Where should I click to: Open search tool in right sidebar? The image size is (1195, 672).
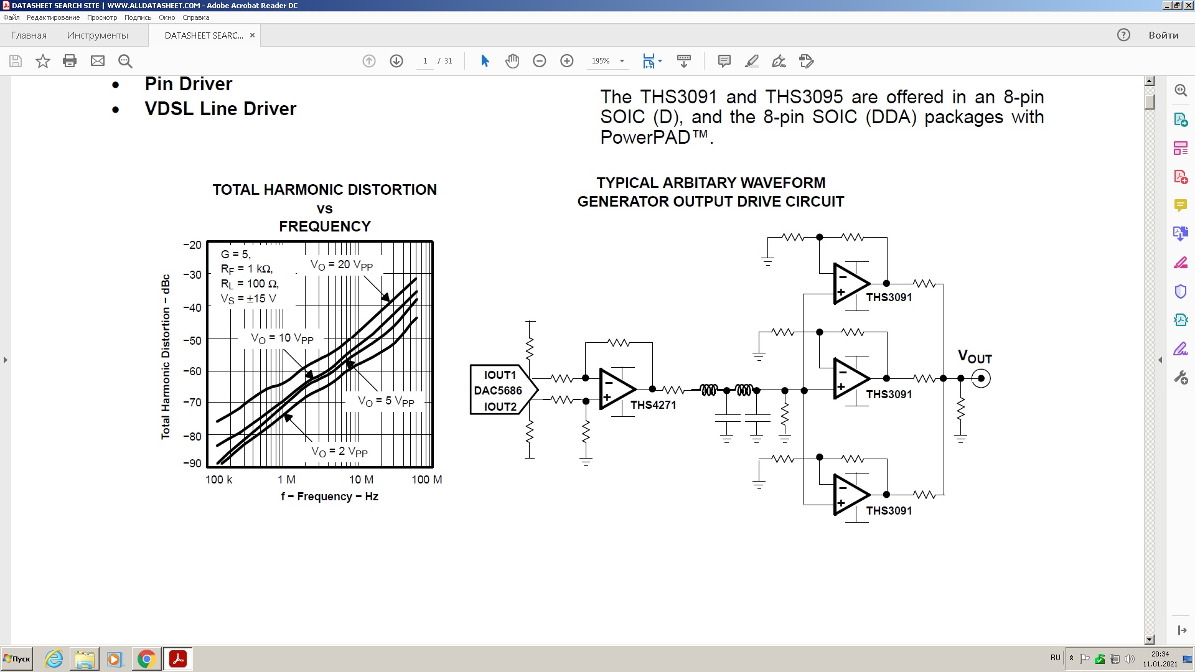click(x=1181, y=90)
